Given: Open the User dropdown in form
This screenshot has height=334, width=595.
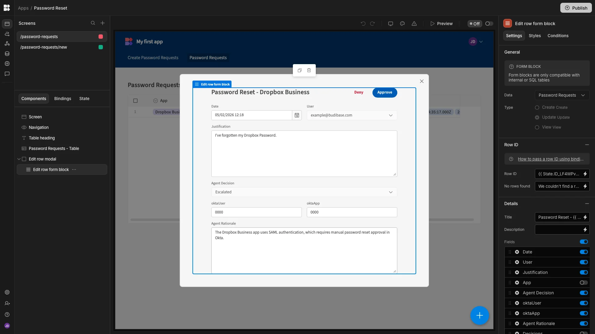Looking at the screenshot, I should [352, 115].
